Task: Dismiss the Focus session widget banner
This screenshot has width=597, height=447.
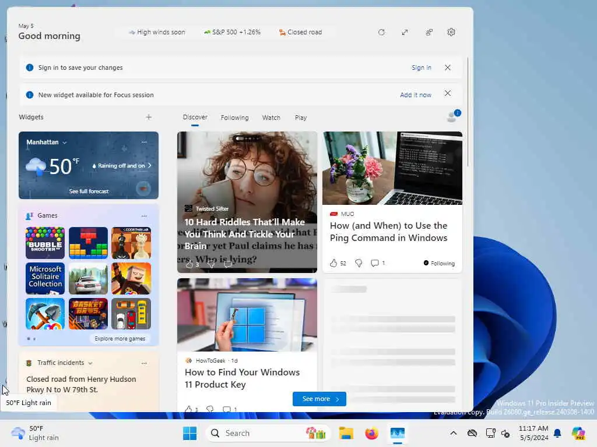Action: pyautogui.click(x=448, y=94)
